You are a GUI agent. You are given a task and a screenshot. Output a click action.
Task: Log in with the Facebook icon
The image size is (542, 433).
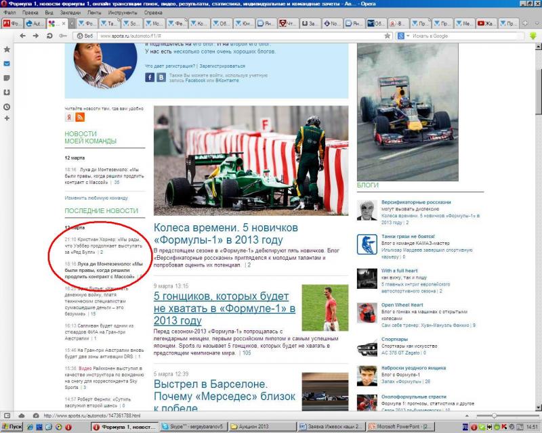(150, 77)
